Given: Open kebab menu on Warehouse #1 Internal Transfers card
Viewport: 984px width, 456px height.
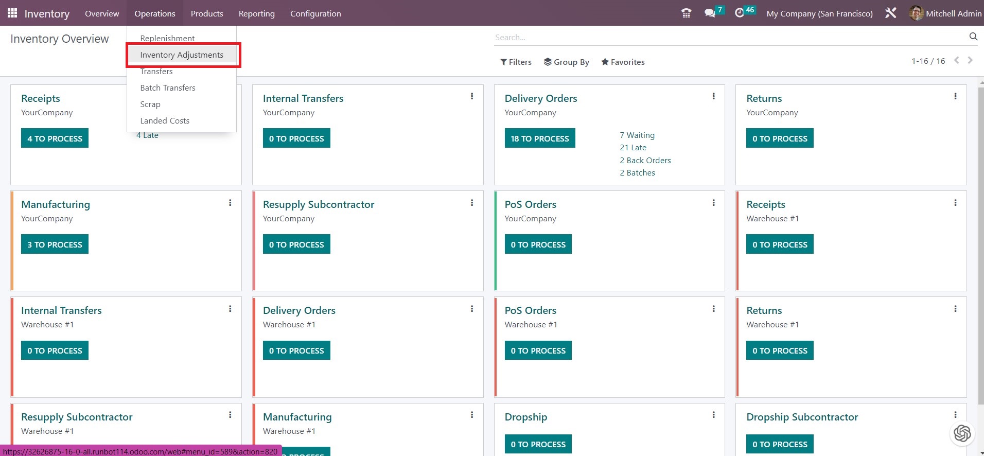Looking at the screenshot, I should click(230, 309).
